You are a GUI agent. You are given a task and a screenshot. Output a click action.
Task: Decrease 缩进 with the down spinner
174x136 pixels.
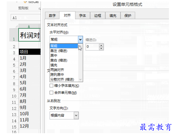tap(101, 48)
